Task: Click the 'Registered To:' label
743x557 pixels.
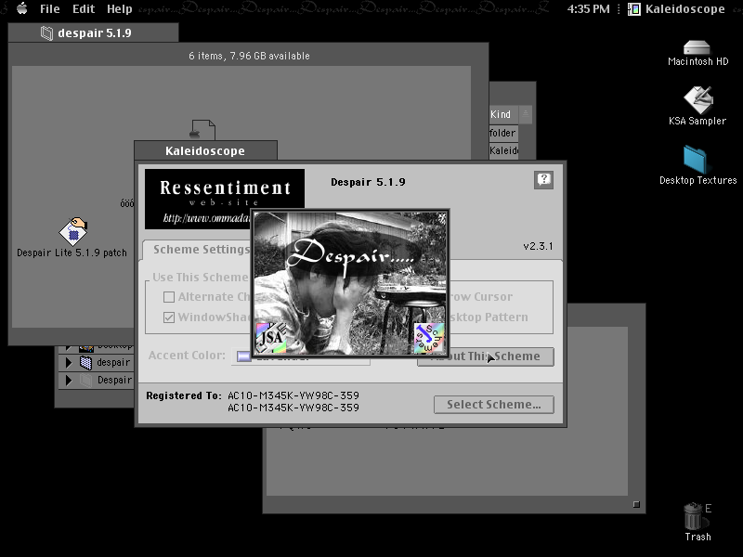Action: [x=183, y=396]
